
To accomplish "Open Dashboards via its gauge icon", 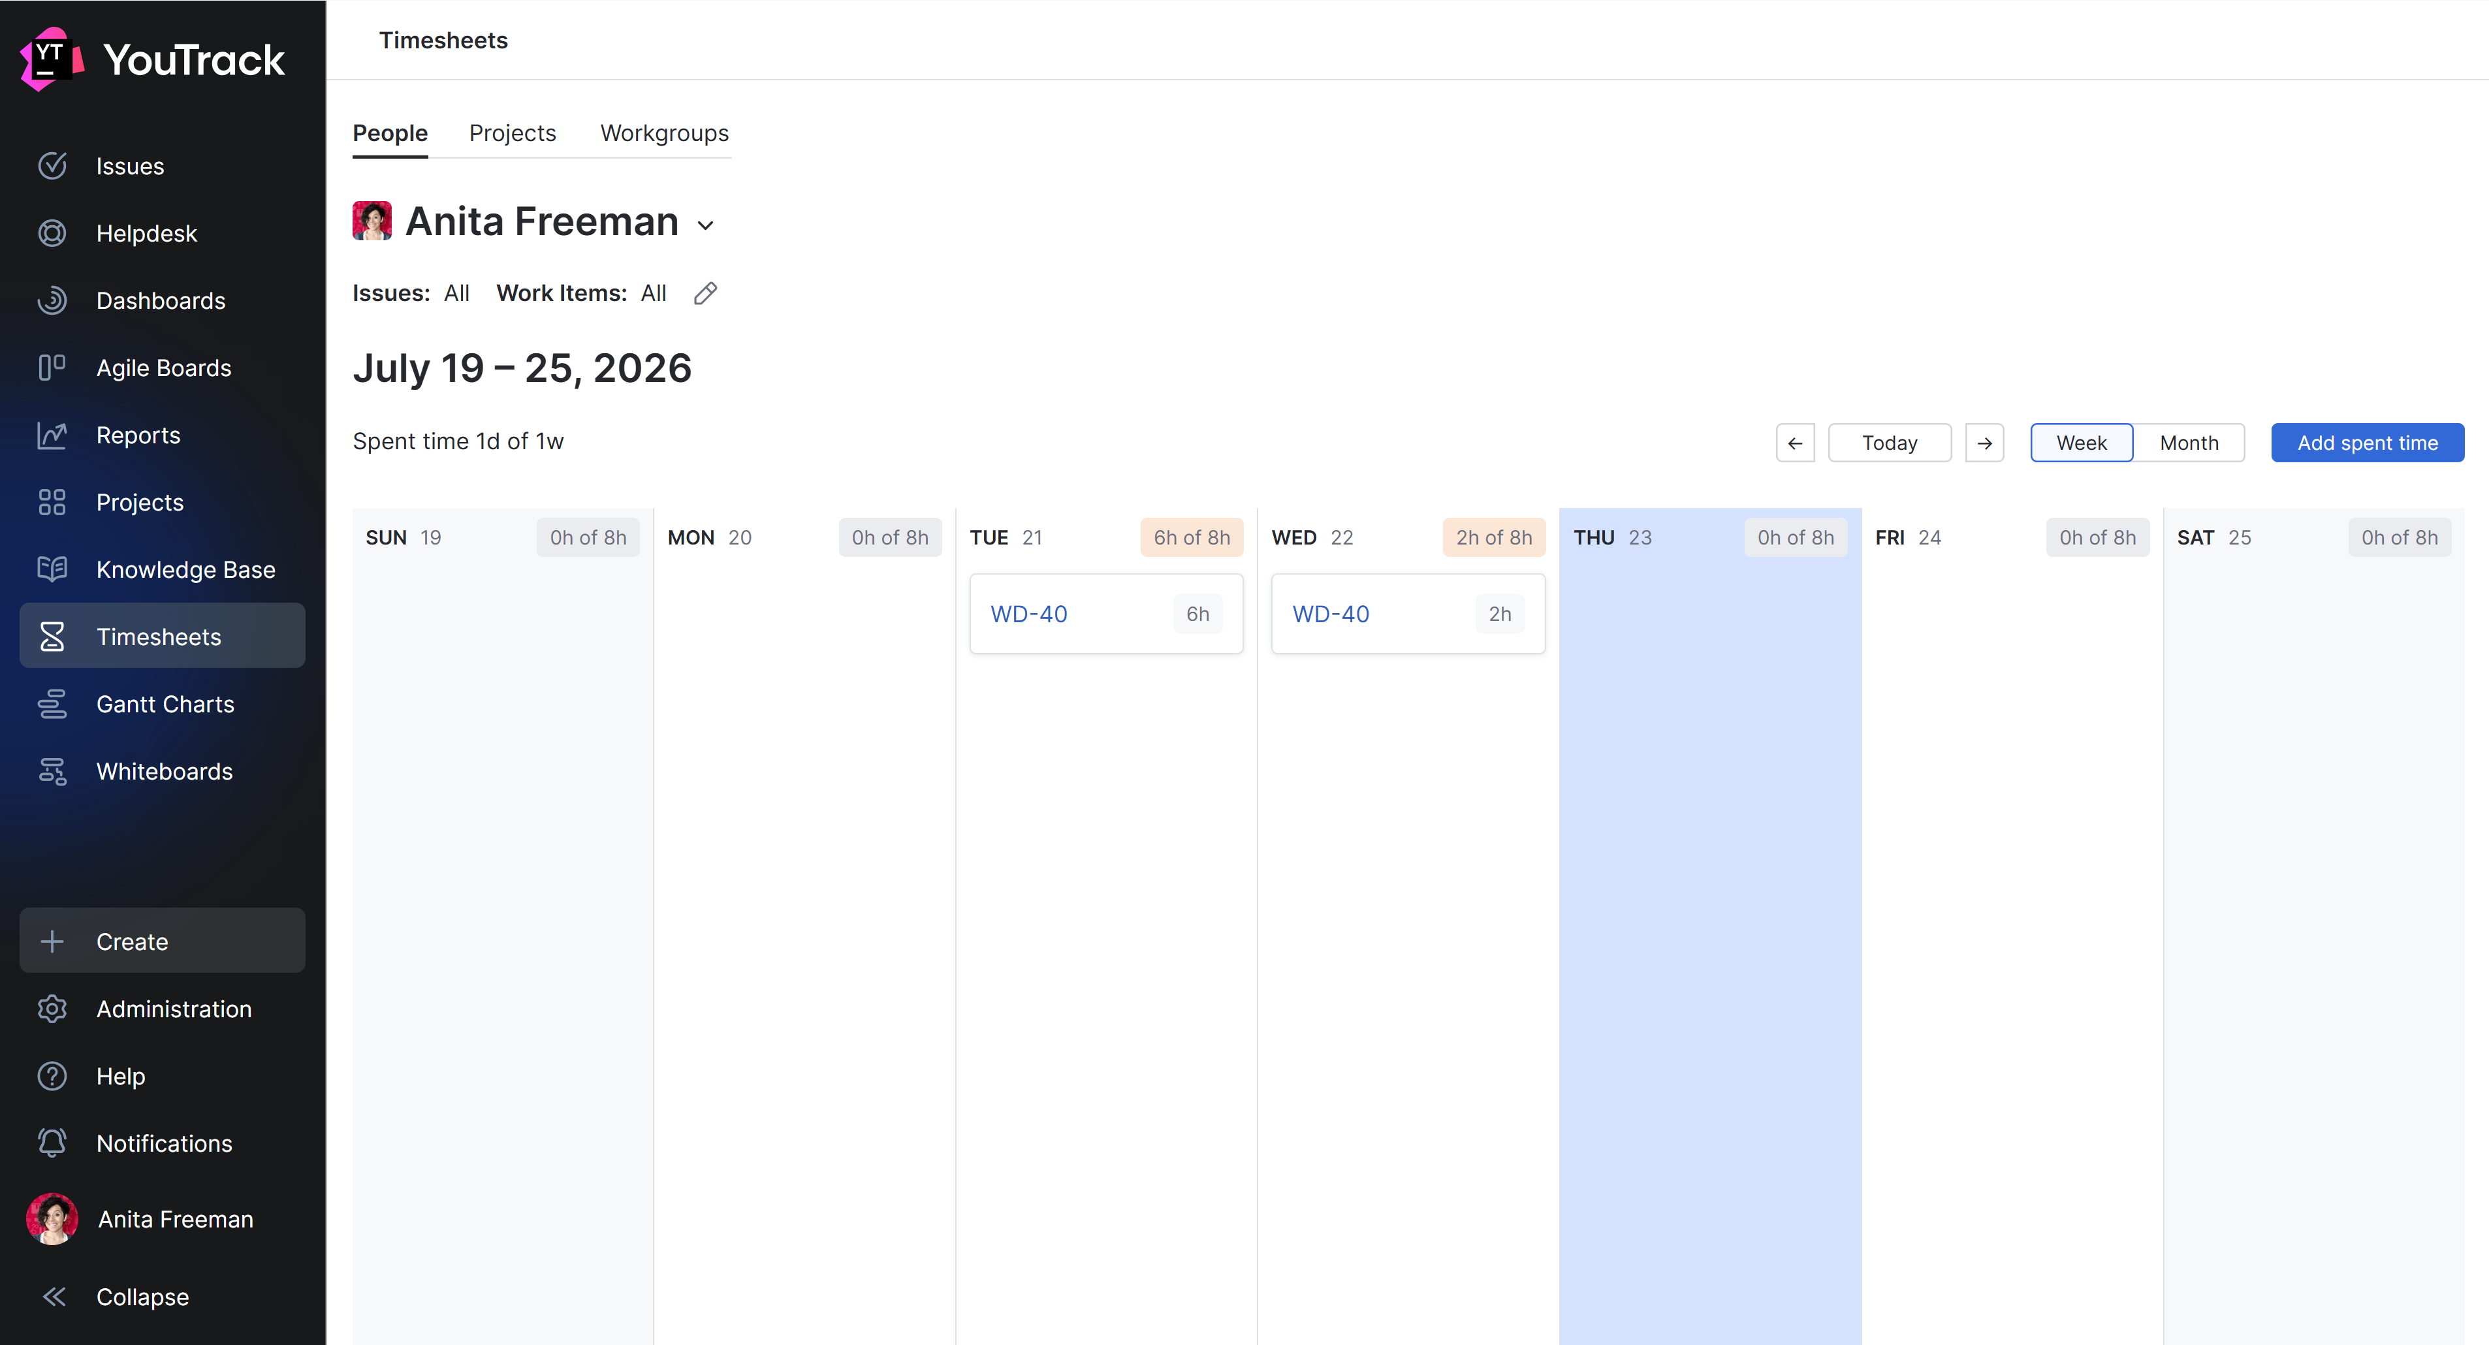I will pos(52,300).
